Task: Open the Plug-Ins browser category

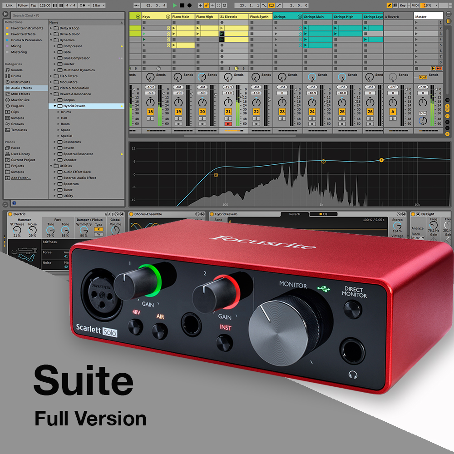Action: [x=17, y=106]
